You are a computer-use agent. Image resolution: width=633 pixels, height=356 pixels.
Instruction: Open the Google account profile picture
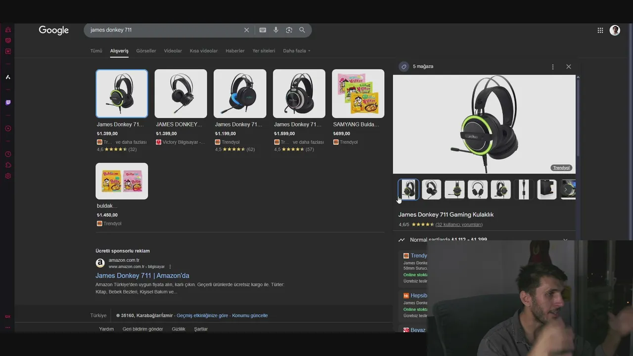[615, 30]
